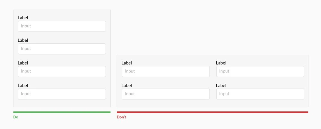Image resolution: width=321 pixels, height=129 pixels.
Task: Click the bottom-right Label in the two-column form
Action: [221, 86]
